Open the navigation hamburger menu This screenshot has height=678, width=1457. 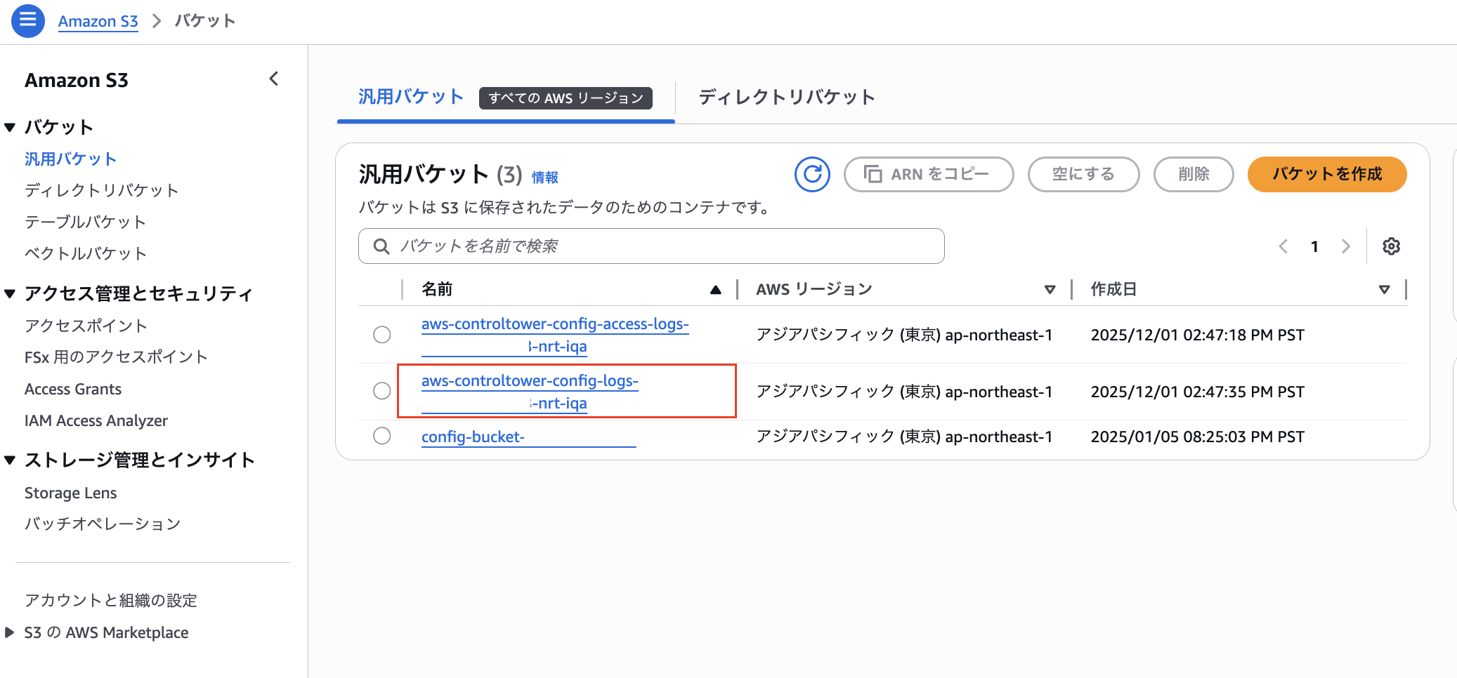pos(27,20)
